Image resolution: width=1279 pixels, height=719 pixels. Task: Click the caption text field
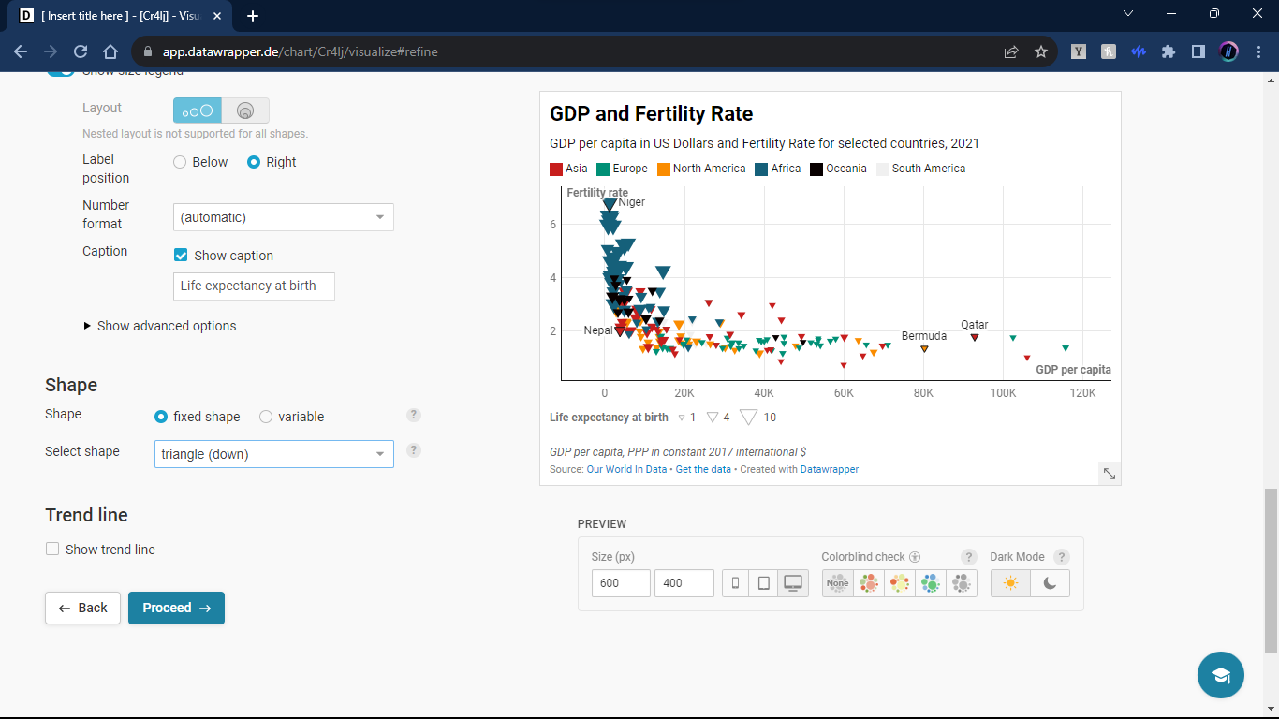coord(254,286)
